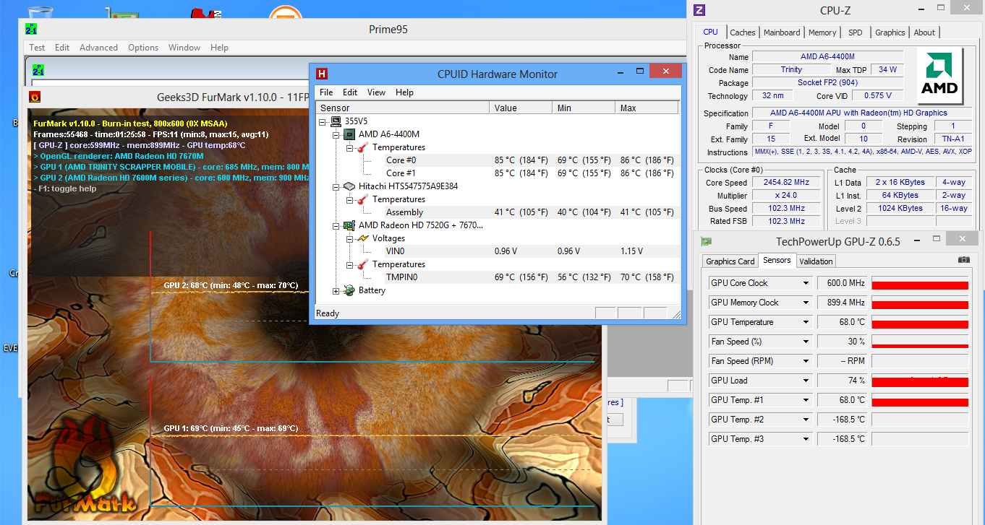The image size is (985, 525).
Task: Click the GPU Load red graph bar
Action: click(920, 381)
